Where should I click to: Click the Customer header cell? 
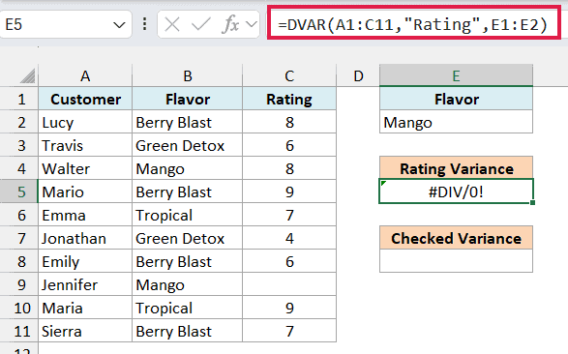coord(85,100)
